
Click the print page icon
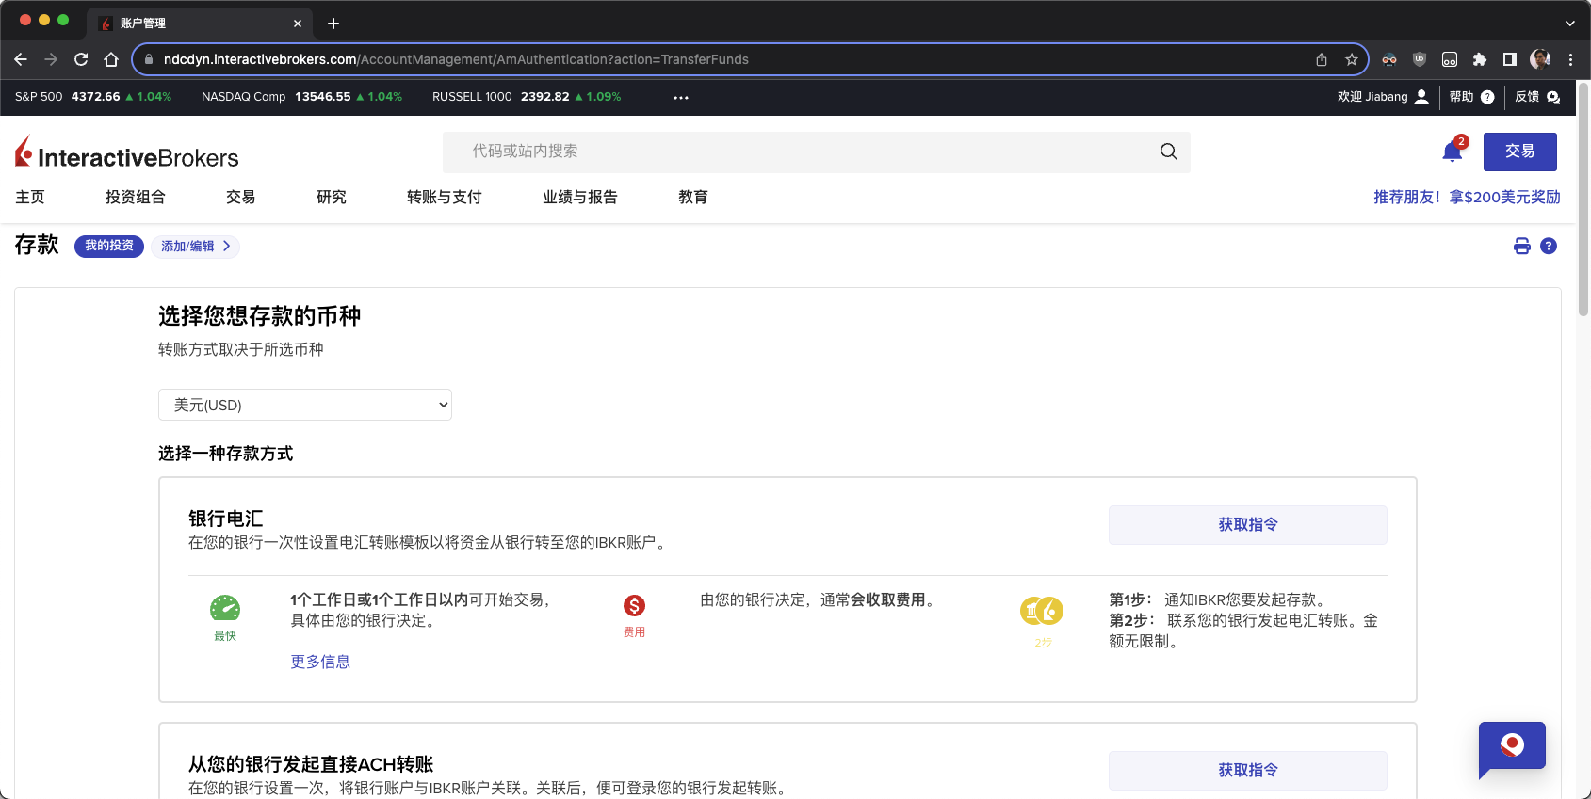pos(1521,247)
